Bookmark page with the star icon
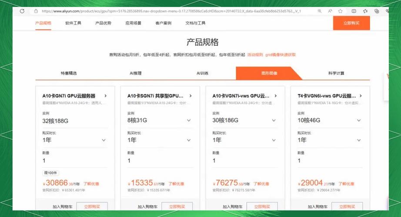This screenshot has width=401, height=217. tap(341, 11)
